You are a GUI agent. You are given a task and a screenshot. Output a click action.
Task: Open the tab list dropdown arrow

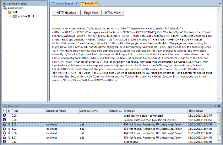219,4
